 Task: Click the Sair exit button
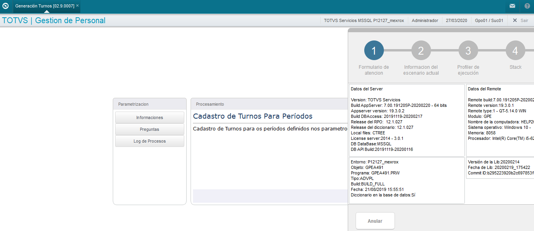520,20
